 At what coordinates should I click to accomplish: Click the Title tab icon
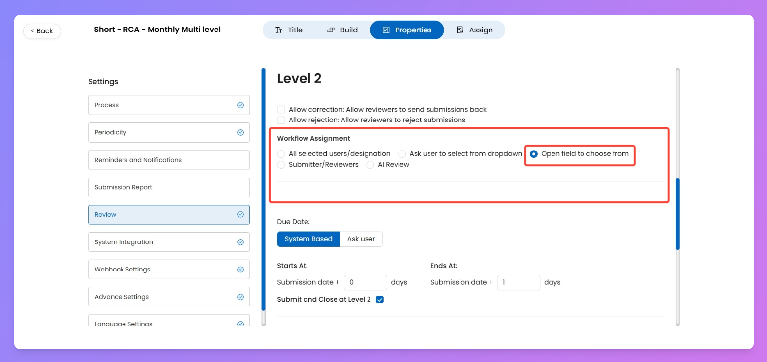pos(278,30)
